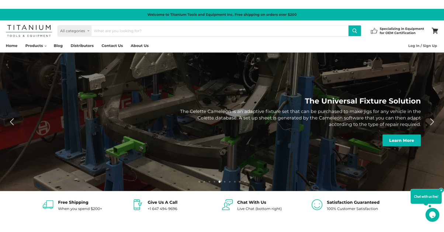The height and width of the screenshot is (232, 444).
Task: Click the Celette Cameleon slide description
Action: [x=300, y=118]
